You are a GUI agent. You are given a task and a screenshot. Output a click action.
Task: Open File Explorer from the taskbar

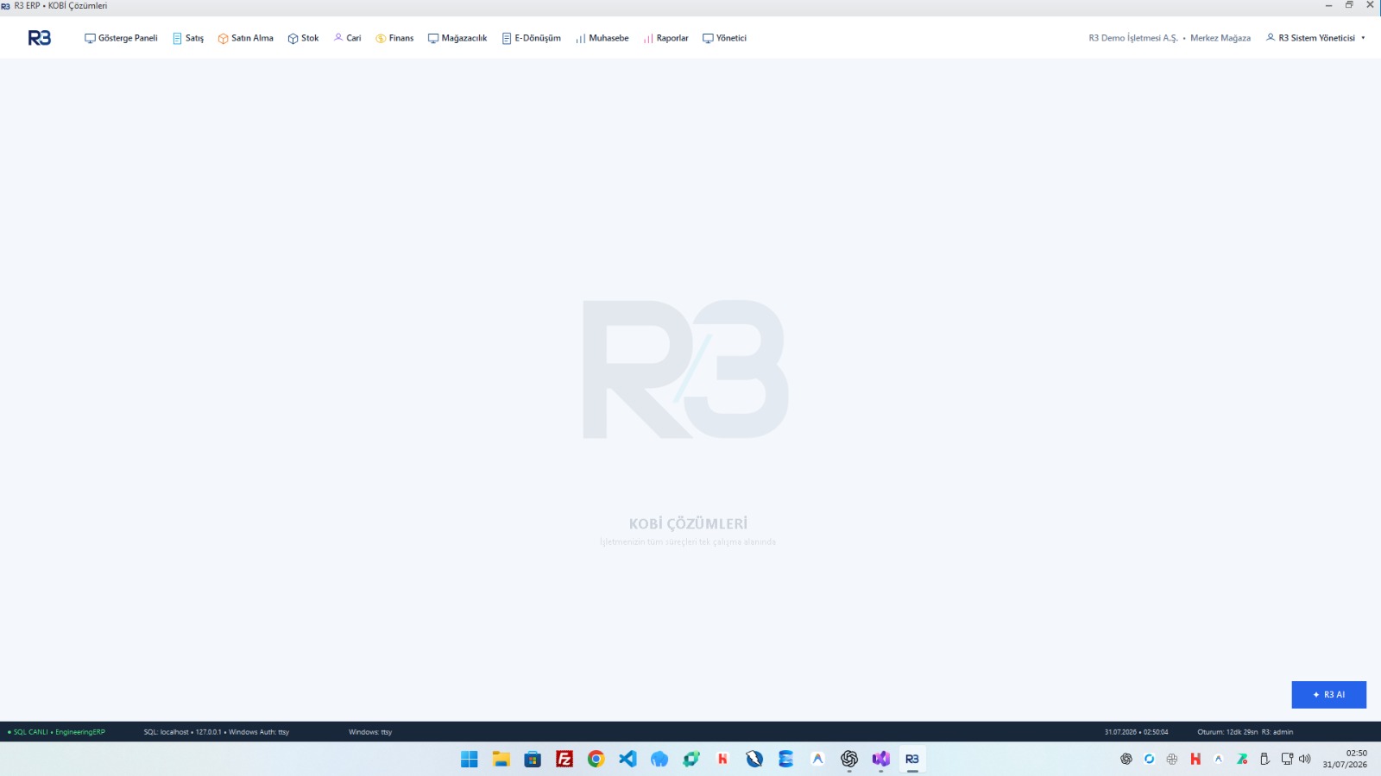(501, 759)
